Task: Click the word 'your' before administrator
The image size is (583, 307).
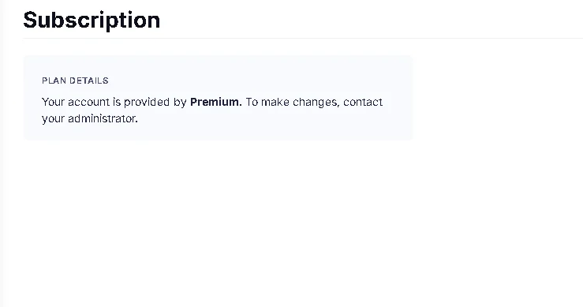Action: [x=53, y=119]
